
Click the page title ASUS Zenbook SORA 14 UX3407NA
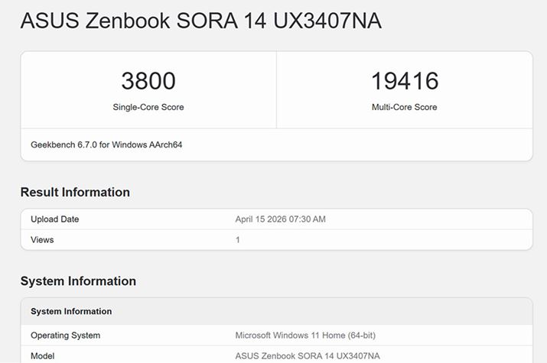(x=201, y=21)
